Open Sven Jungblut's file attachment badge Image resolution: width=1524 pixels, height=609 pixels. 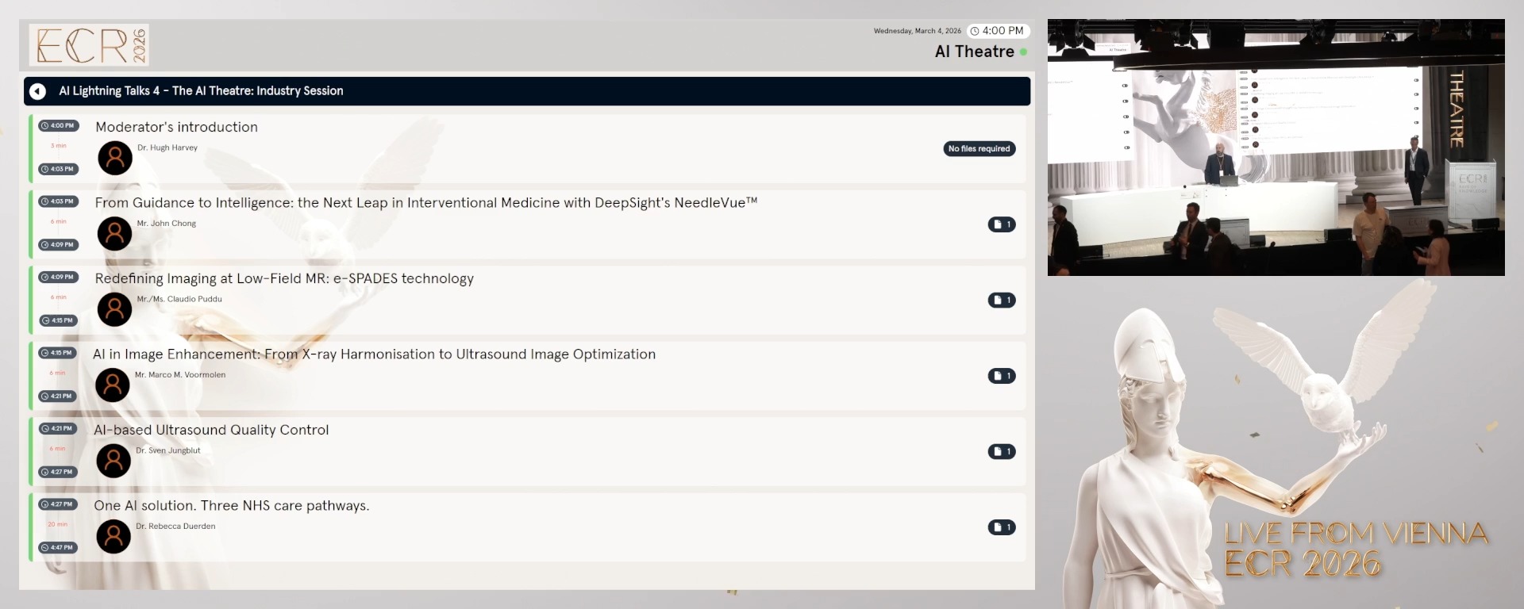pos(1001,451)
